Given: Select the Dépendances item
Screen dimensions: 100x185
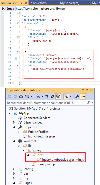Looking at the screenshot, I should pyautogui.click(x=33, y=122).
